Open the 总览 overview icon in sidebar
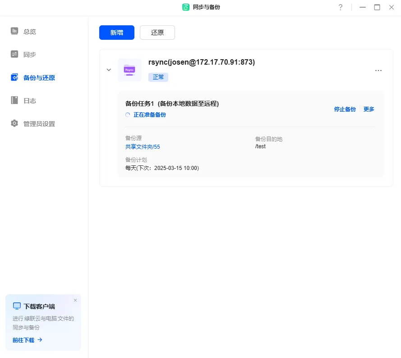This screenshot has width=401, height=358. 14,31
